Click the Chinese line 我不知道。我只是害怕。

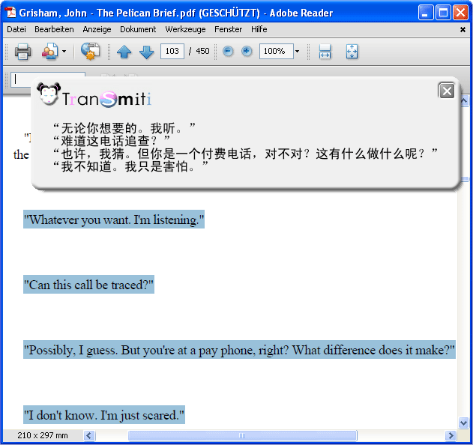point(130,166)
